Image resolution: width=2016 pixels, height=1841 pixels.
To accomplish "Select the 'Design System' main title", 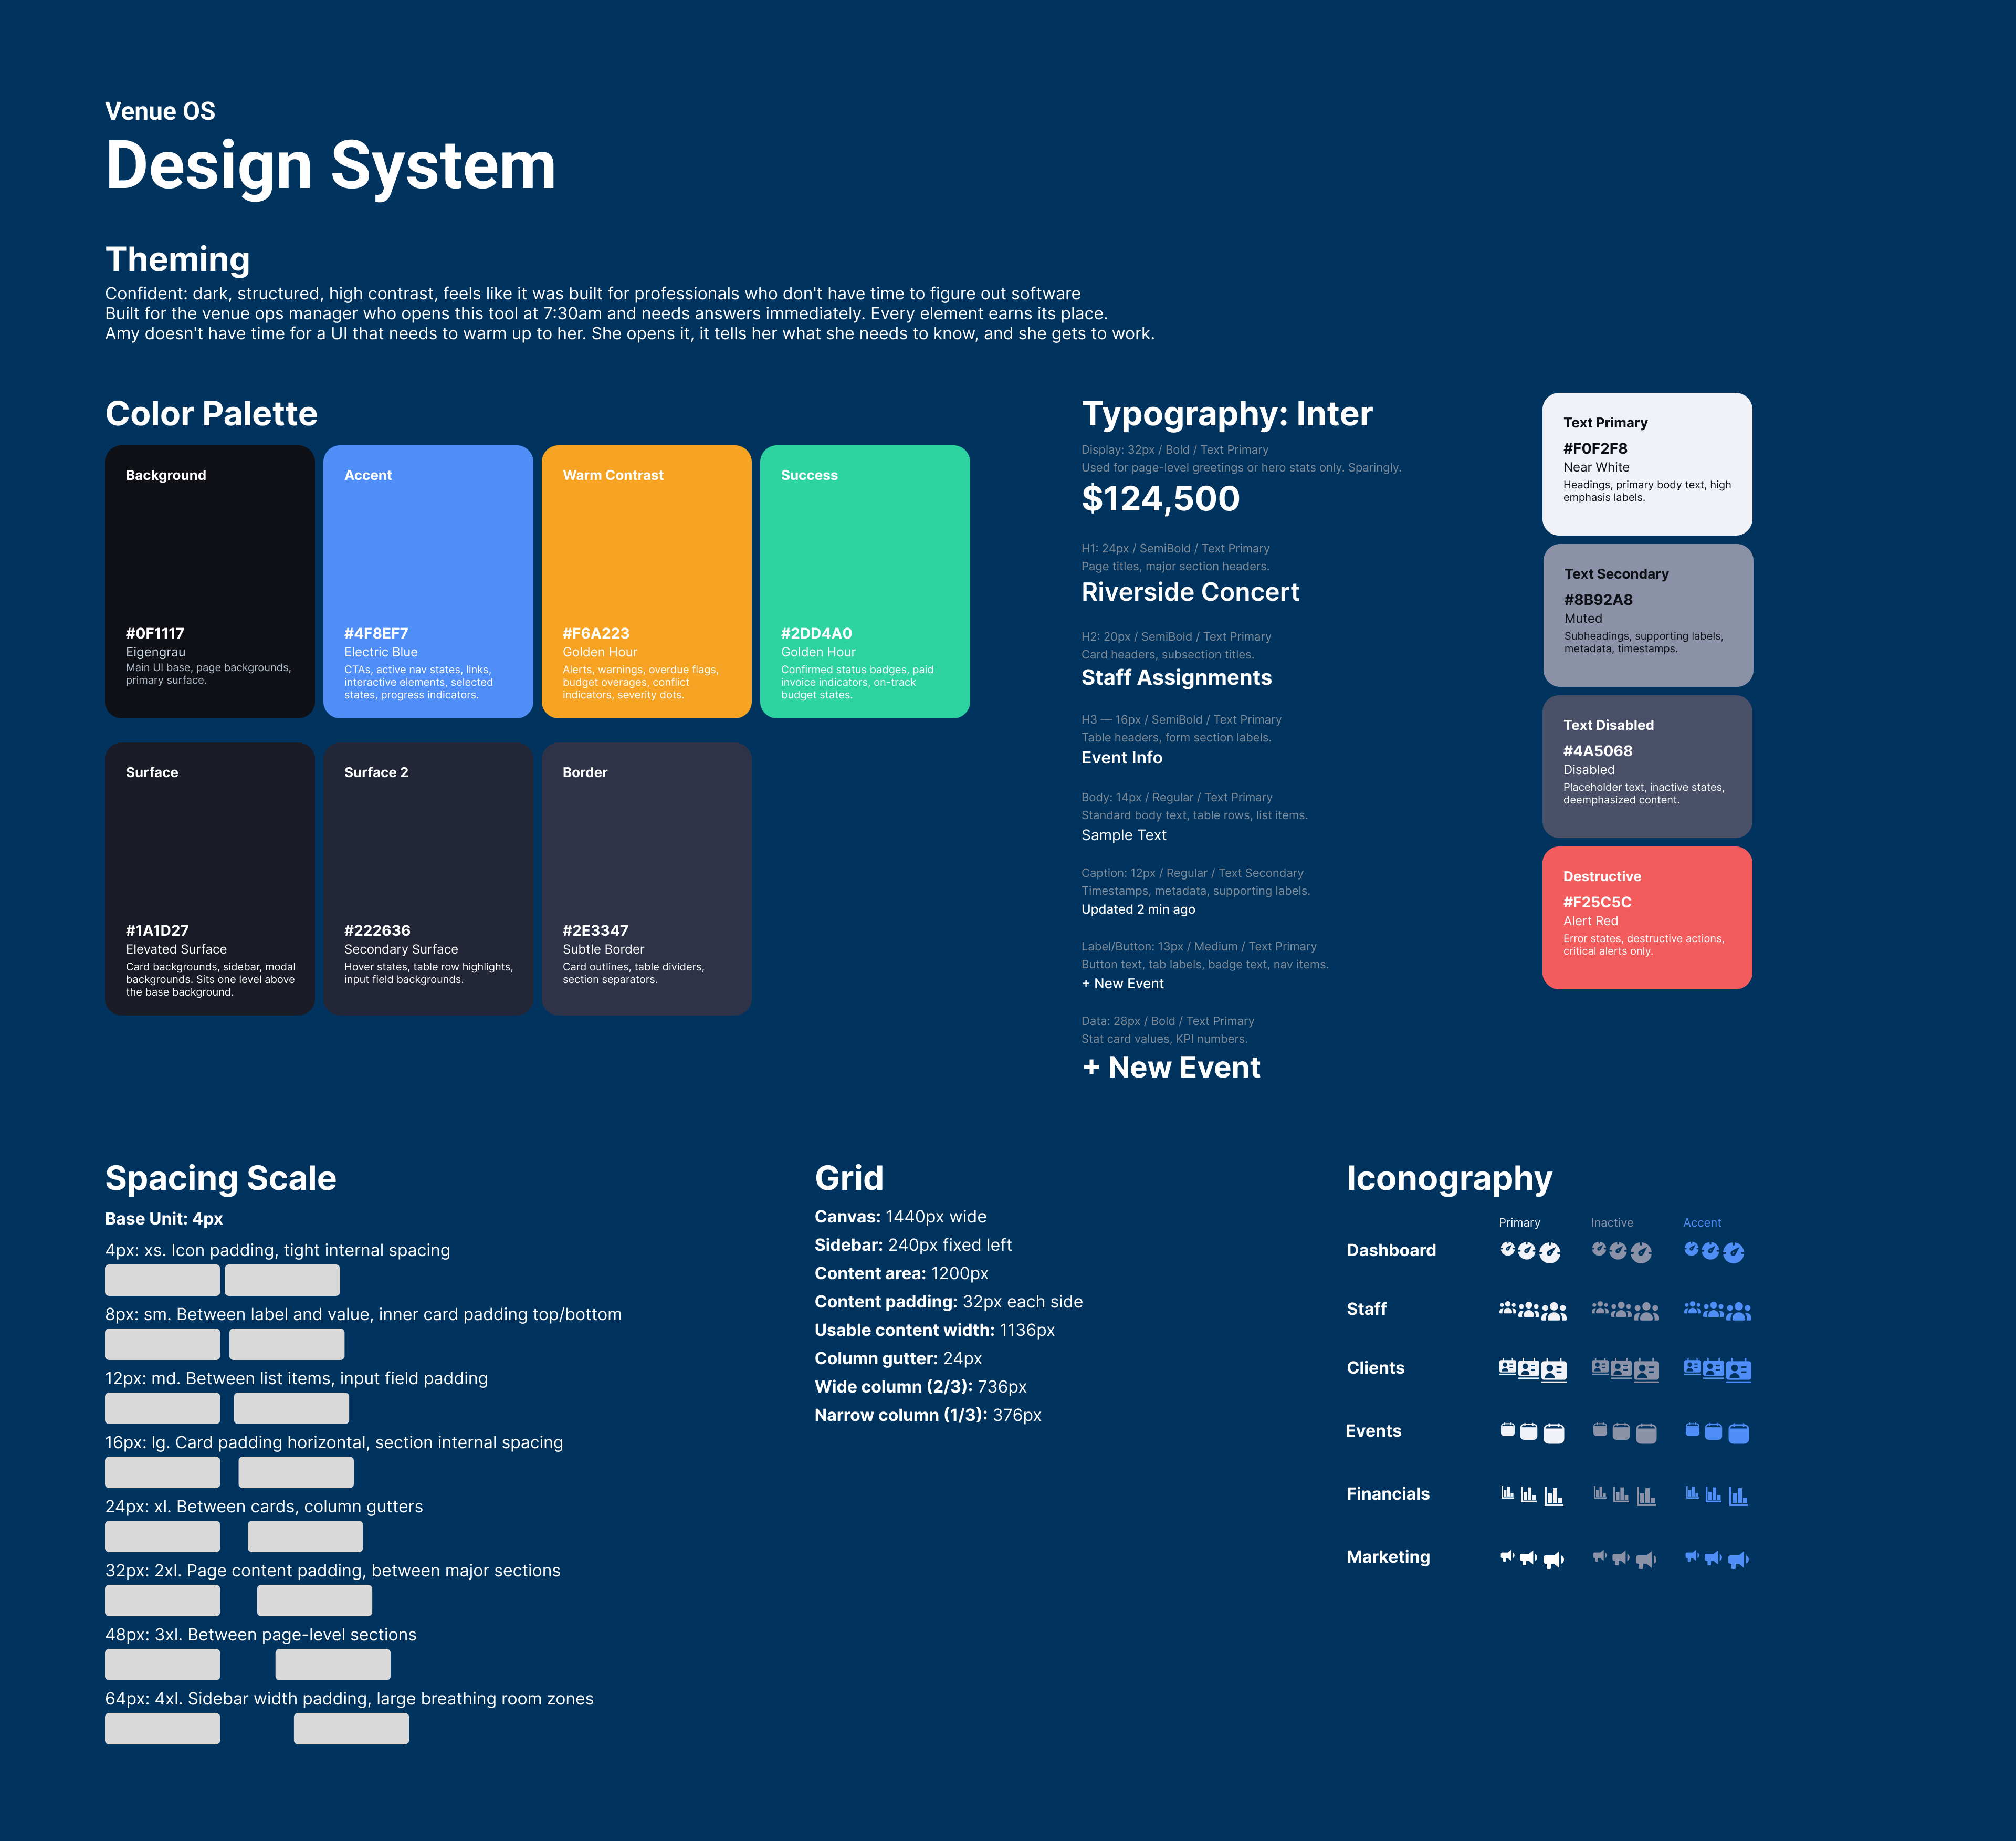I will tap(330, 166).
